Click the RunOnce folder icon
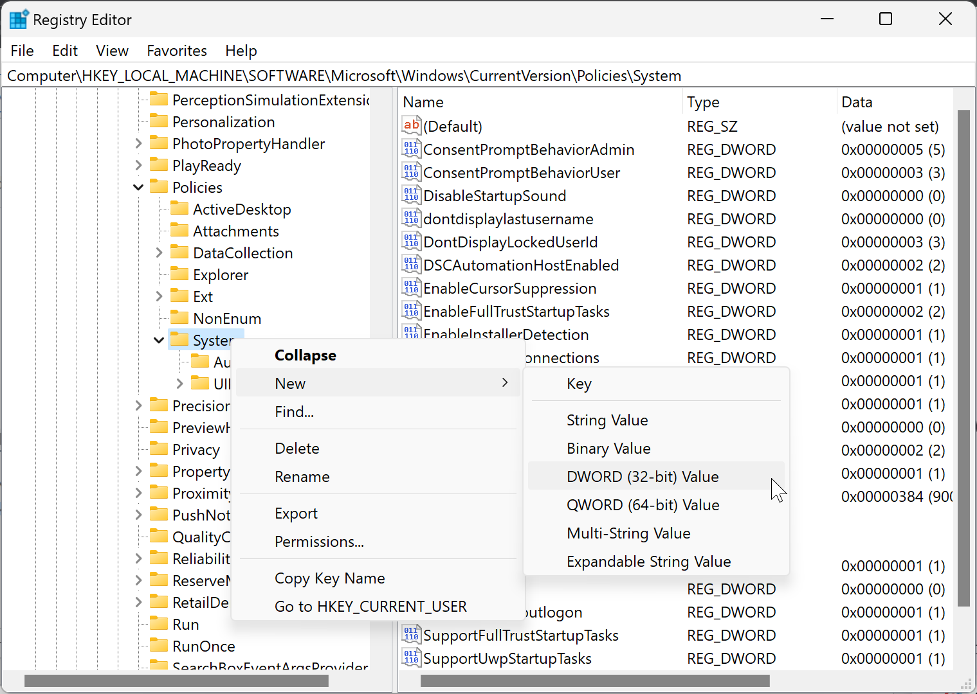 (x=159, y=645)
